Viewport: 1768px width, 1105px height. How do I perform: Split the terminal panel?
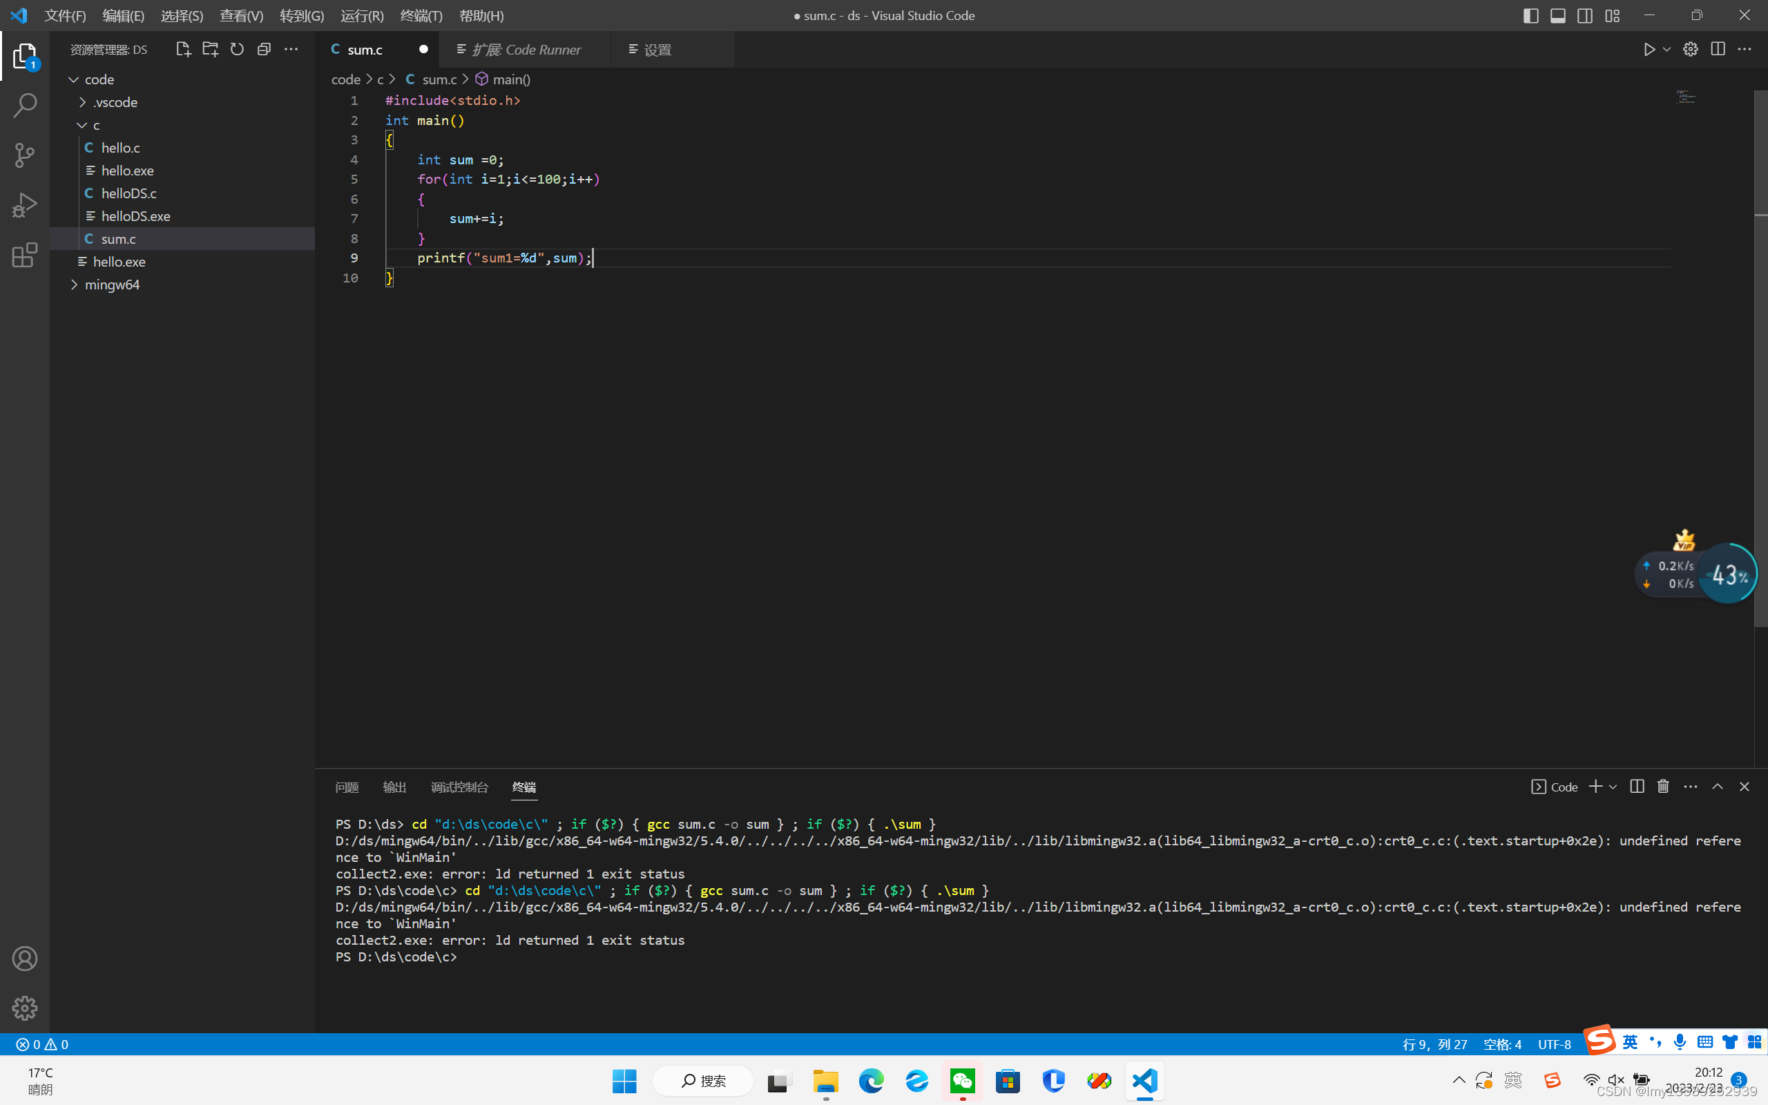[1637, 787]
